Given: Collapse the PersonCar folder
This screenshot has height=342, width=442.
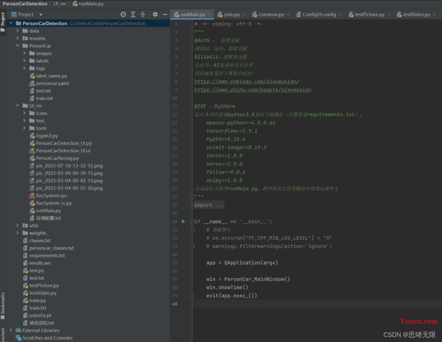Looking at the screenshot, I should pyautogui.click(x=18, y=46).
